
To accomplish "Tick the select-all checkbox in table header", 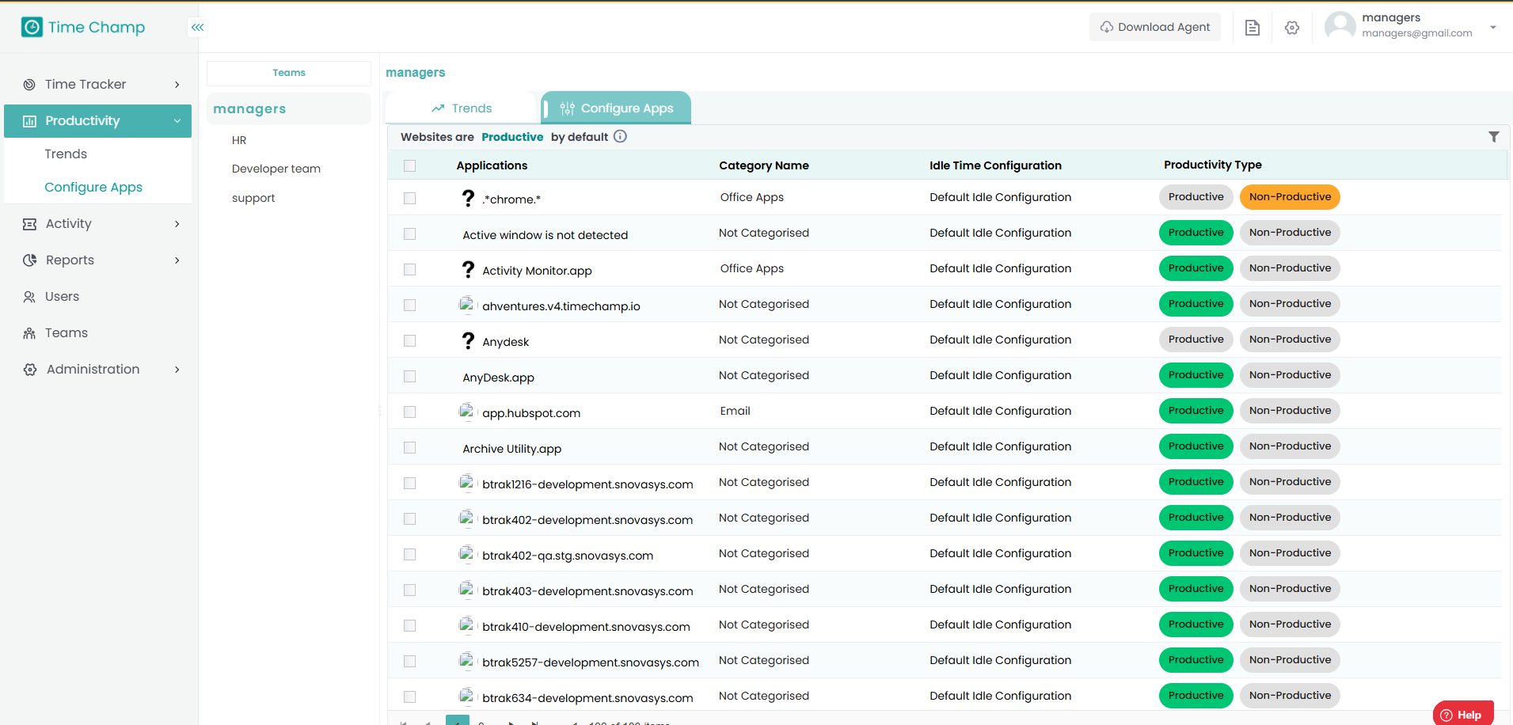I will coord(409,165).
